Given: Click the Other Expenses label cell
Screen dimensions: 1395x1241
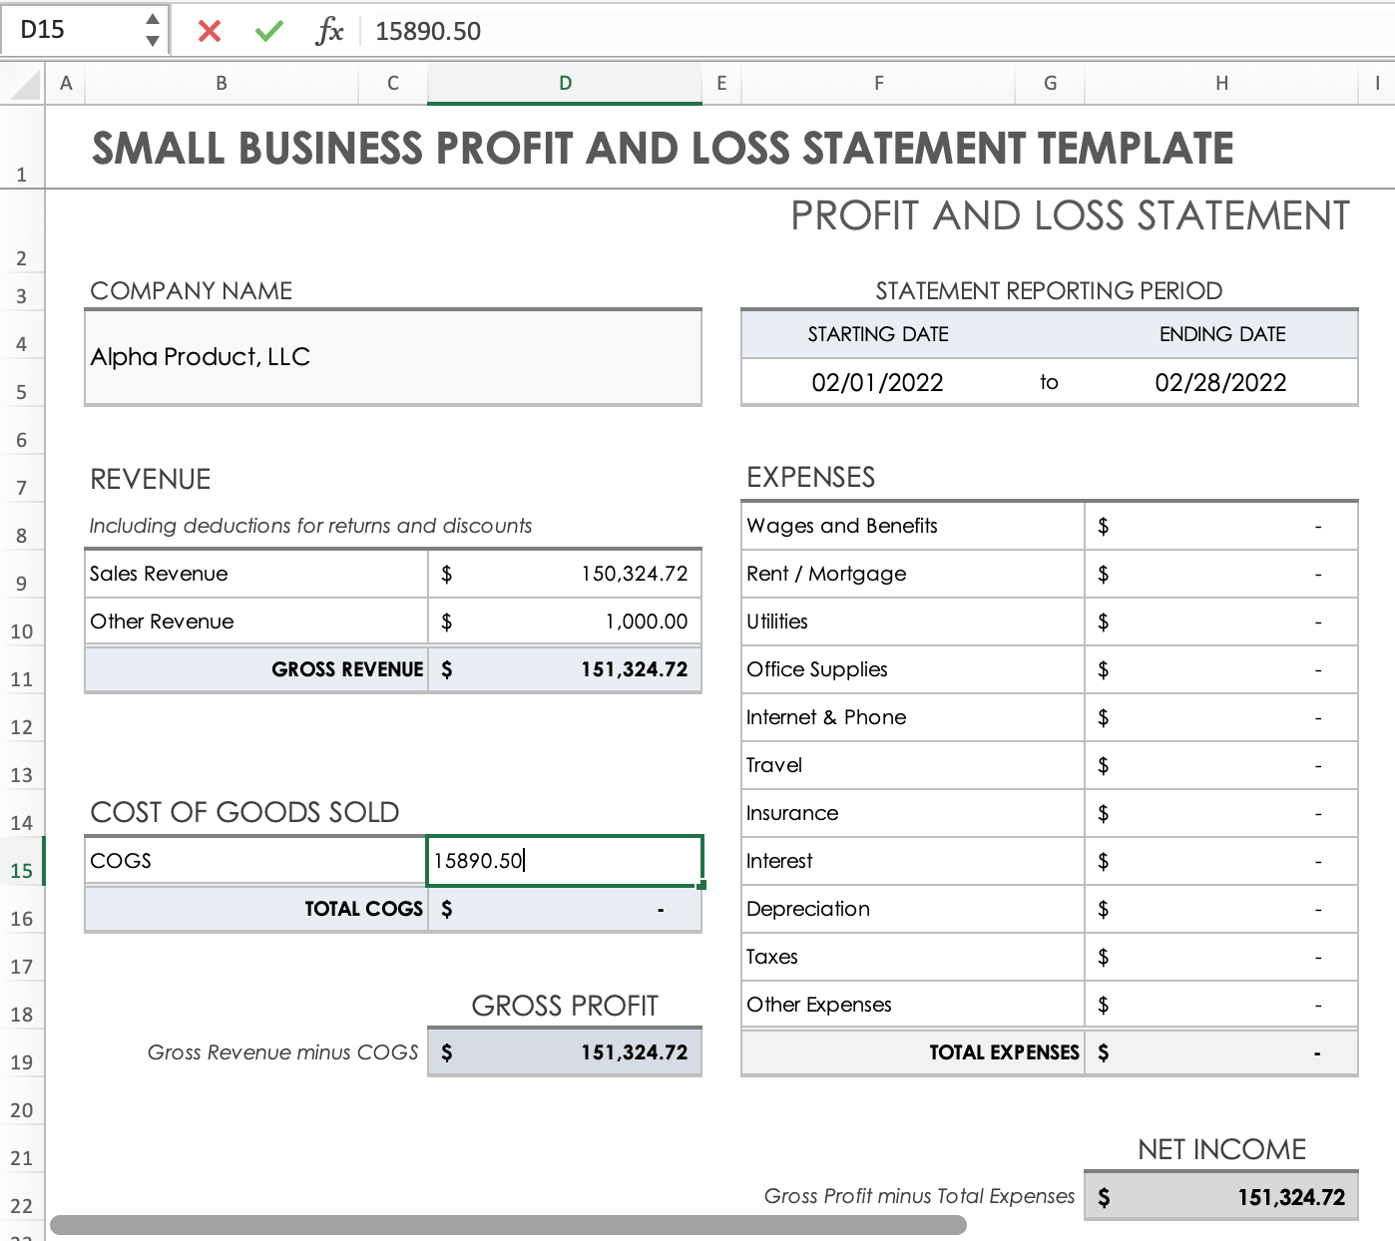Looking at the screenshot, I should click(x=913, y=1005).
